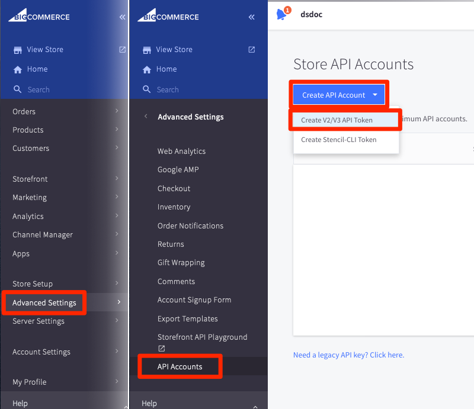
Task: Open Google AMP settings
Action: 178,170
